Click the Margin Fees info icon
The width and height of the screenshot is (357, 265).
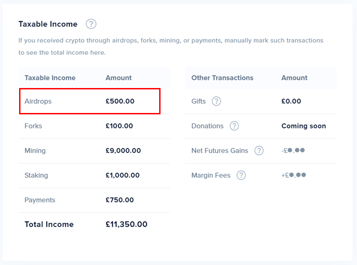(x=241, y=175)
